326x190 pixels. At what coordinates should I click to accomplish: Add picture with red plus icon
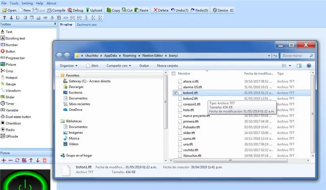[x=4, y=160]
